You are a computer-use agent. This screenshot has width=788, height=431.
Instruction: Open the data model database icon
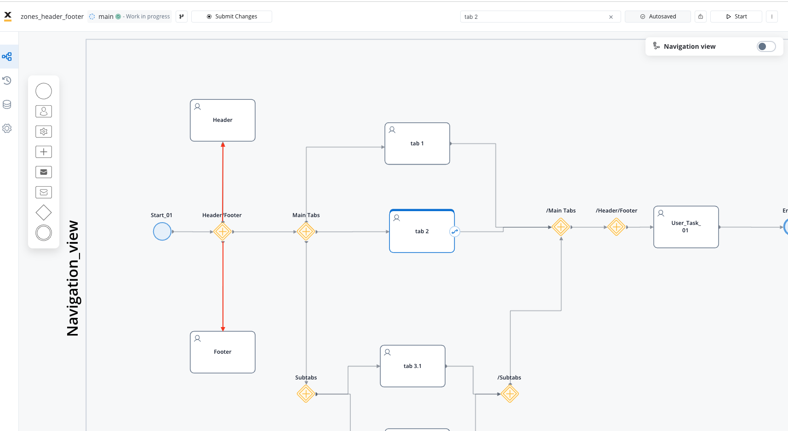point(7,104)
